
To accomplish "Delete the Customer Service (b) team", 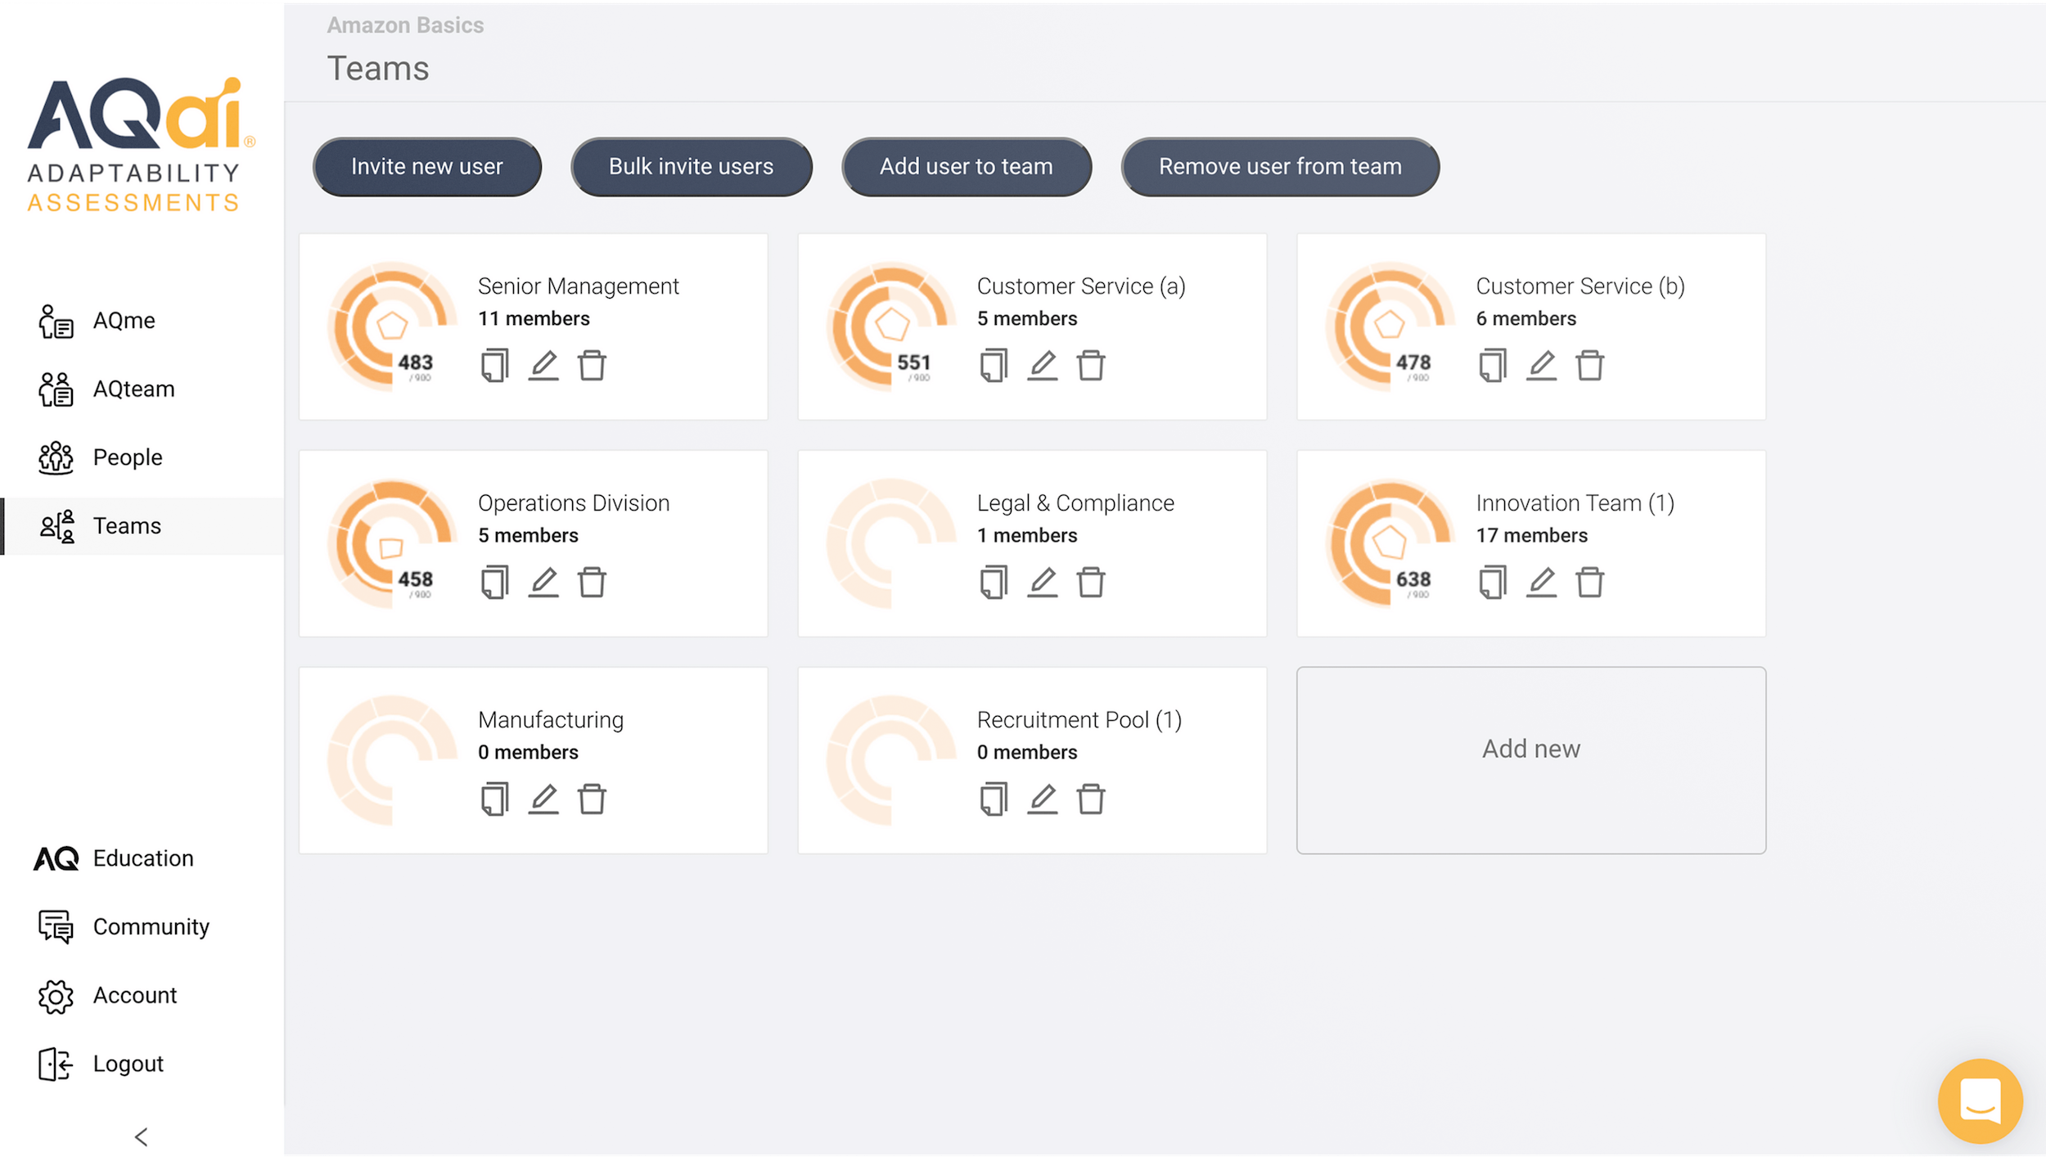I will click(1590, 365).
